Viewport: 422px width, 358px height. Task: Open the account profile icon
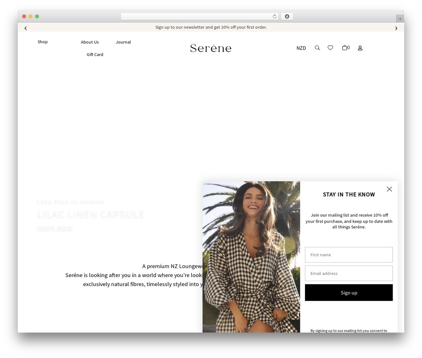[360, 48]
